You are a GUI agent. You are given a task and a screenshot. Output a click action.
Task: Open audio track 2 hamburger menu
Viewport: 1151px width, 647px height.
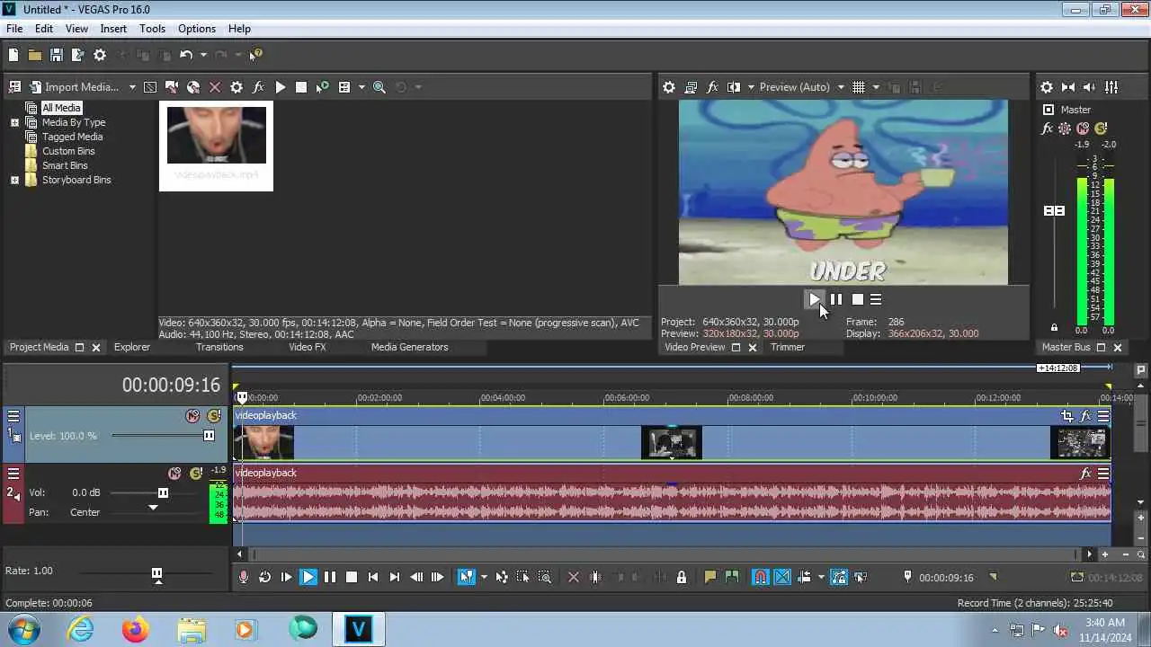13,474
